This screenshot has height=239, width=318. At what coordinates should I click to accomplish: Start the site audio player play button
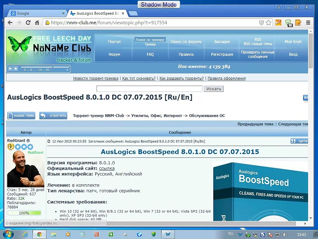click(x=10, y=69)
